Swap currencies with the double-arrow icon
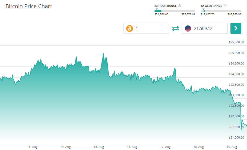The width and height of the screenshot is (247, 150). coord(175,28)
